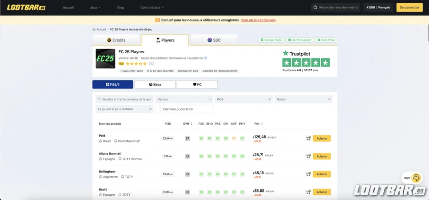Focus the player name search input

(x=124, y=99)
